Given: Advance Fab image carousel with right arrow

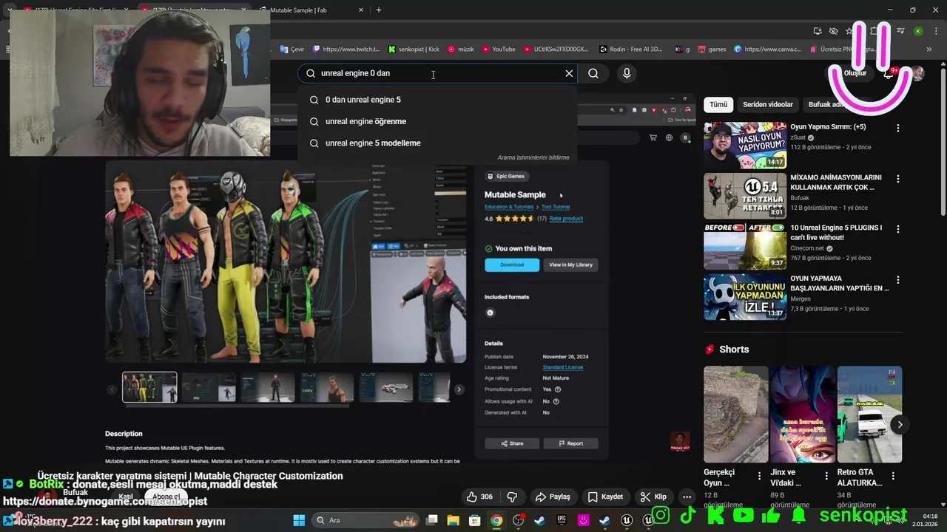Looking at the screenshot, I should pyautogui.click(x=459, y=389).
